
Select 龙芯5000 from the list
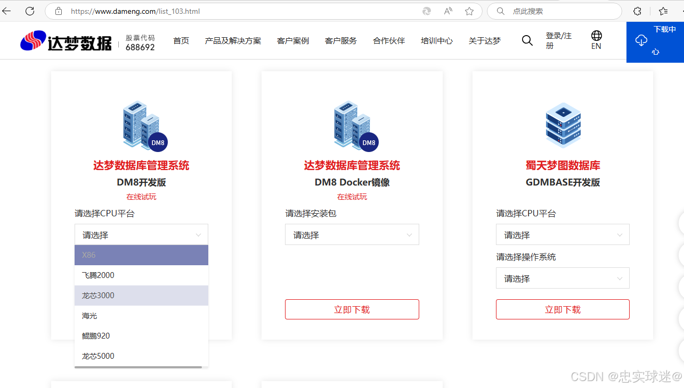click(x=141, y=356)
